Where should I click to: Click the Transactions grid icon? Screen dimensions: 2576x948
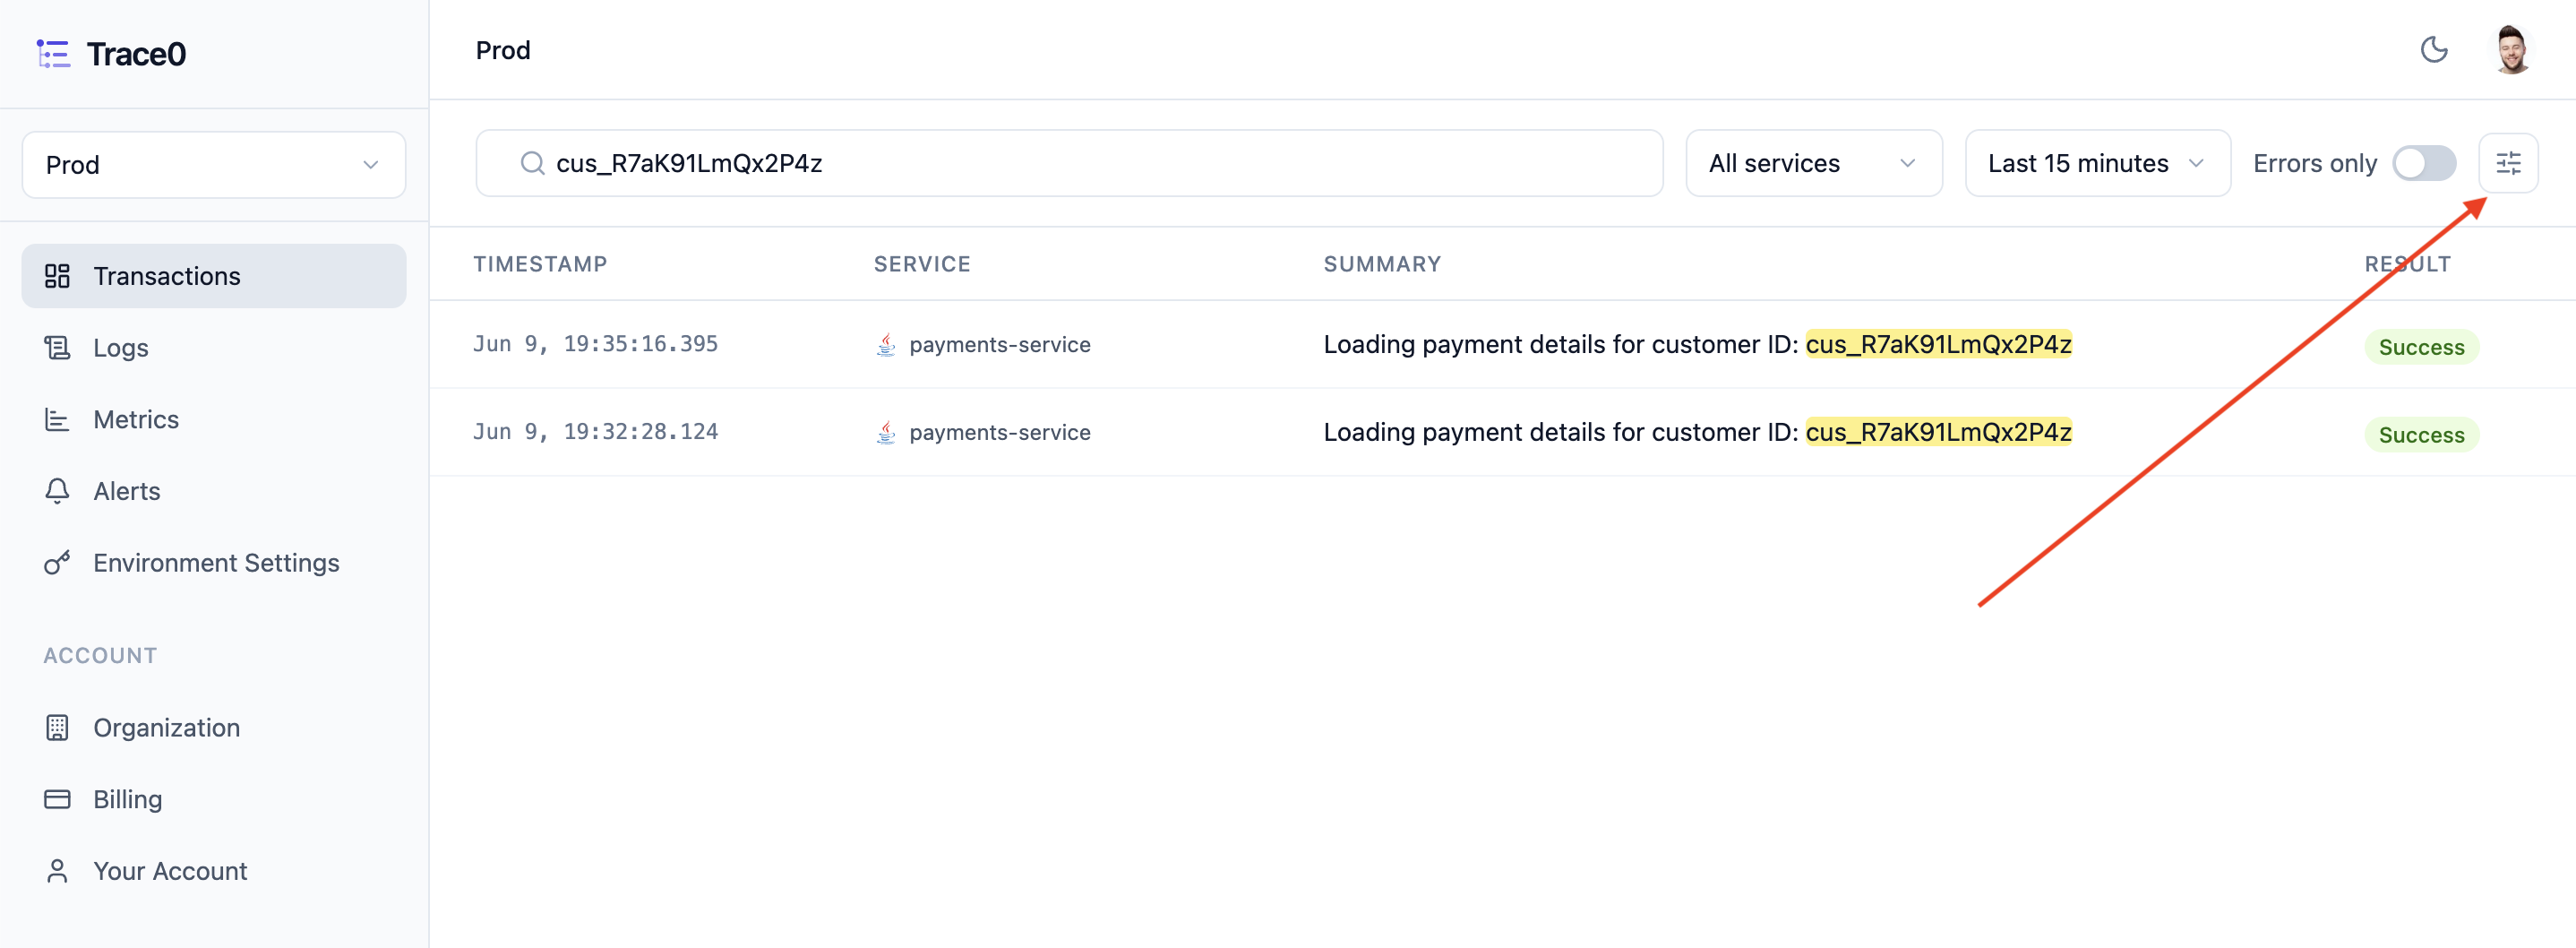tap(57, 276)
